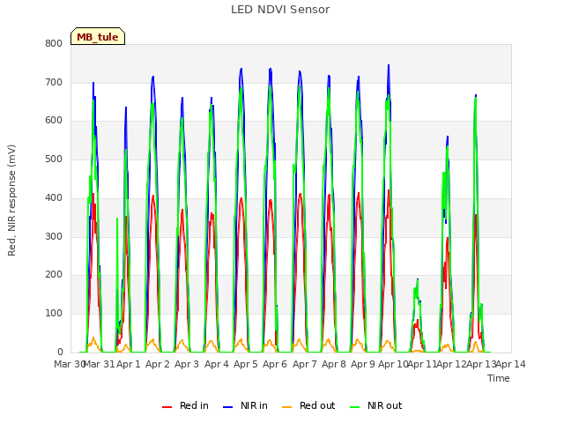The width and height of the screenshot is (564, 423).
Task: Click the low NIR peak on Apr 11
Action: 418,279
